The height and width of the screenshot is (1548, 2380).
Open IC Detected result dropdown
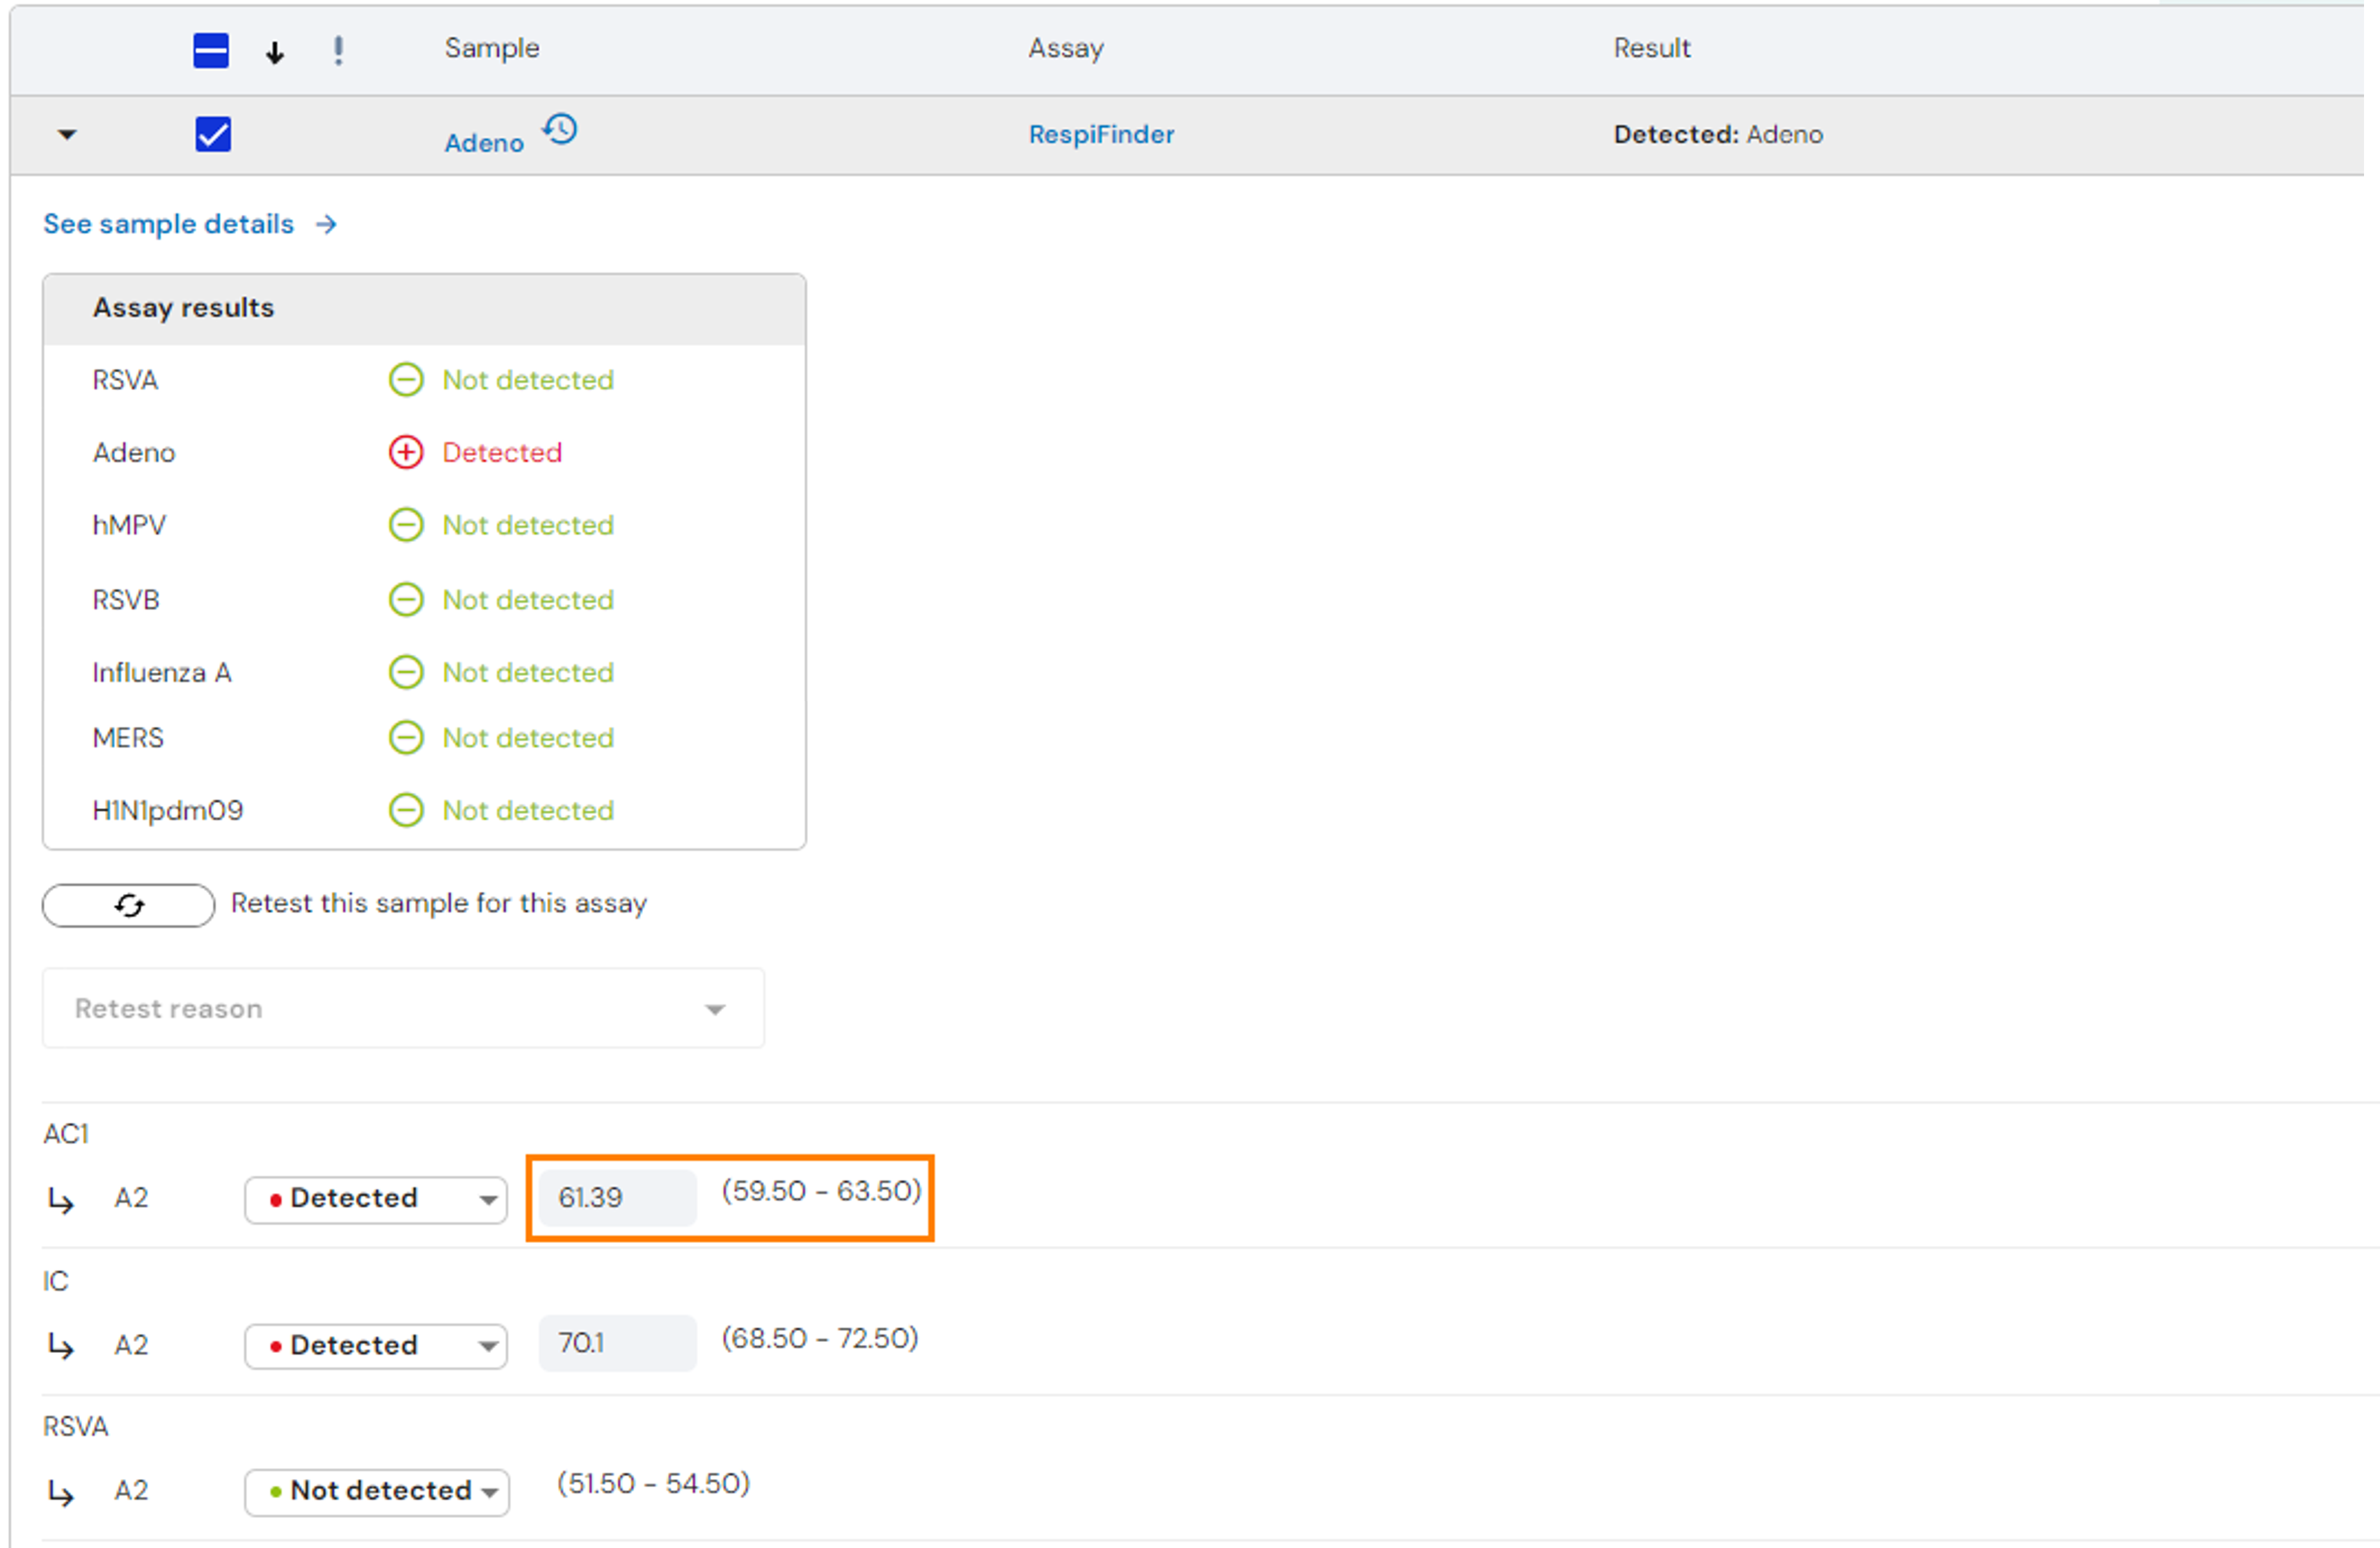pos(376,1346)
